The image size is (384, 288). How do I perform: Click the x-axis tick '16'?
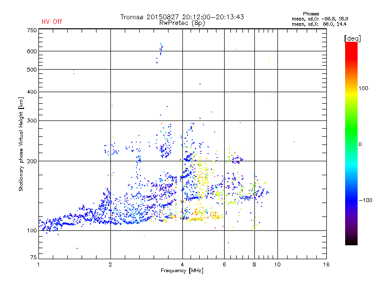(326, 264)
